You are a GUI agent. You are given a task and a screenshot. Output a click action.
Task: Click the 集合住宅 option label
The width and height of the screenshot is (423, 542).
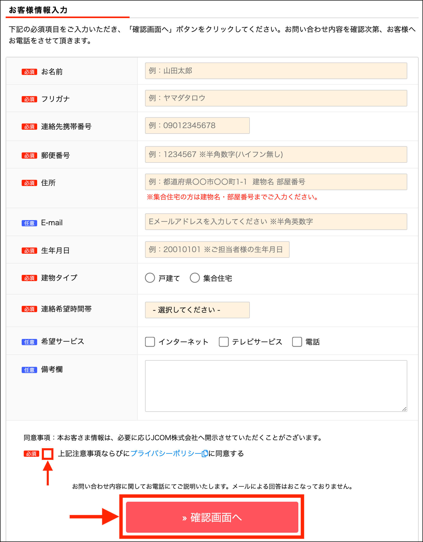click(x=218, y=278)
